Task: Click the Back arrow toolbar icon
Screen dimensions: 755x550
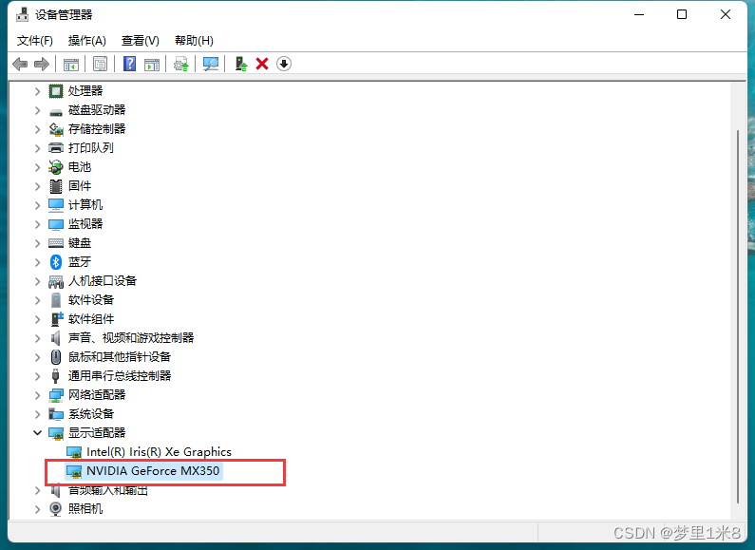Action: [20, 64]
